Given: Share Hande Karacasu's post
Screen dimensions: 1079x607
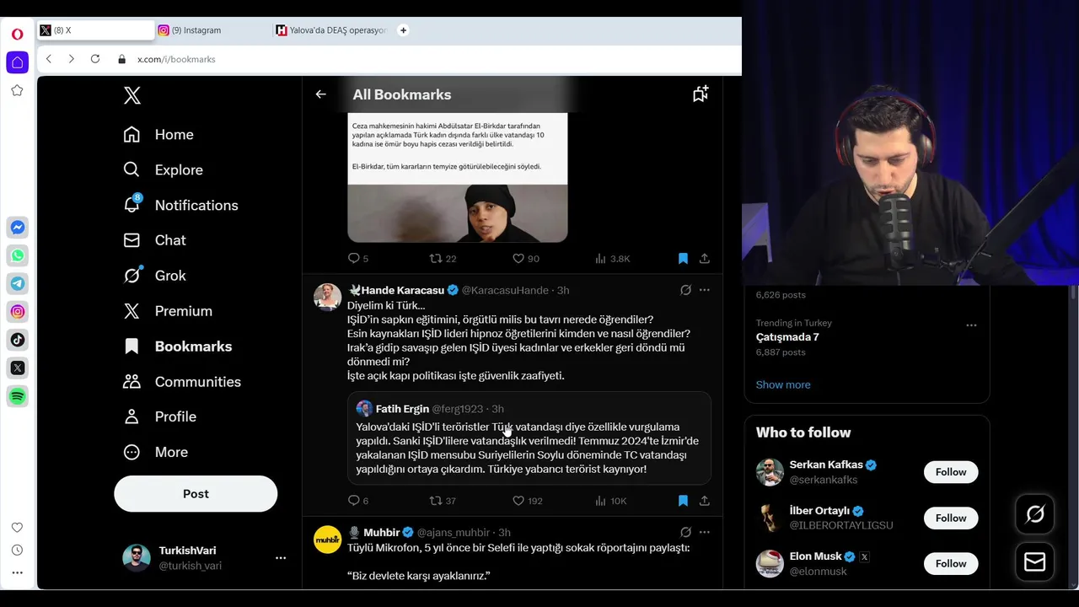Looking at the screenshot, I should tap(705, 501).
